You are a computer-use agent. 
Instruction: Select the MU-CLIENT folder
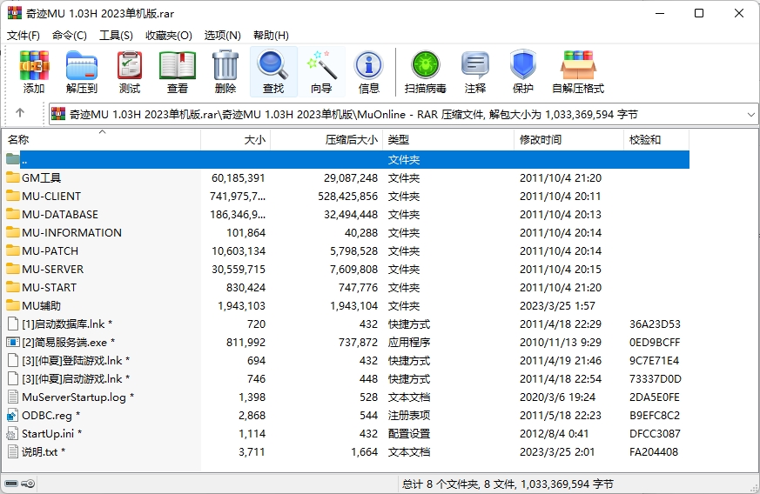(51, 197)
